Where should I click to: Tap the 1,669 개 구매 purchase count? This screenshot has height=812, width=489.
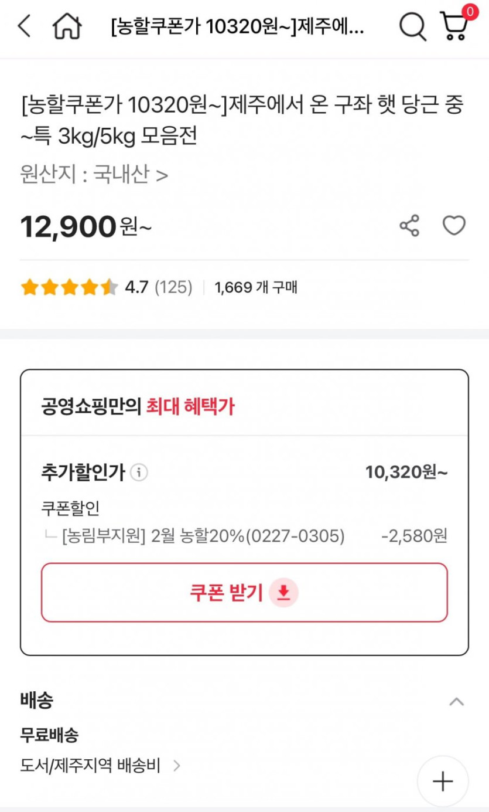click(256, 287)
